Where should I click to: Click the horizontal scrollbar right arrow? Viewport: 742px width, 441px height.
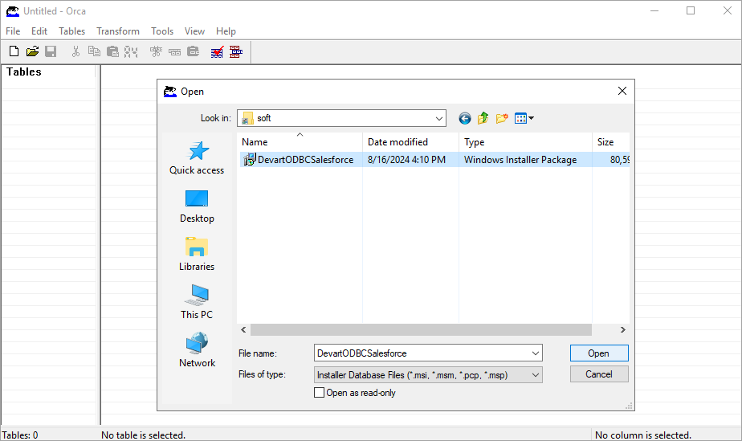[623, 330]
